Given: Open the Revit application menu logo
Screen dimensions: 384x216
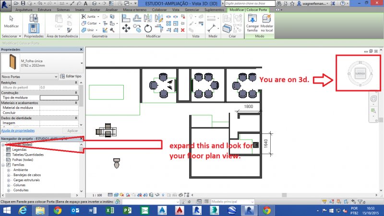Looking at the screenshot, I should pyautogui.click(x=5, y=5).
